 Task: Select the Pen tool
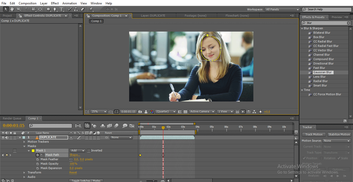pyautogui.click(x=55, y=9)
